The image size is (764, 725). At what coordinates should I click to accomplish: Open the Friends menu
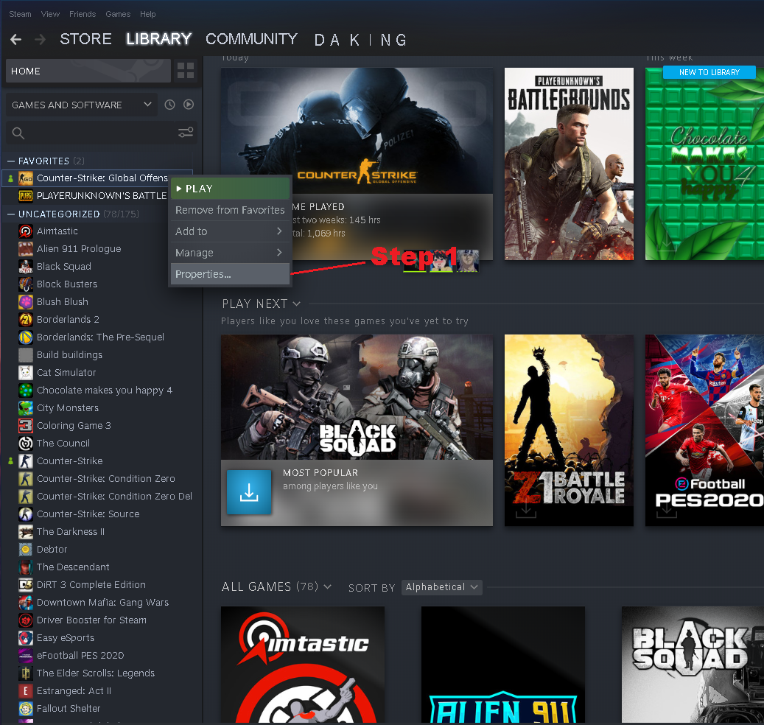[x=83, y=14]
